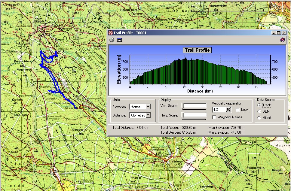Click the elevation profile graph area
This screenshot has width=291, height=191.
(200, 70)
